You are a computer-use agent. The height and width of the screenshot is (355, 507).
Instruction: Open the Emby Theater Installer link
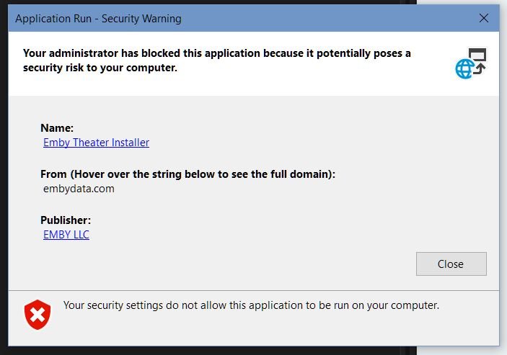point(96,143)
